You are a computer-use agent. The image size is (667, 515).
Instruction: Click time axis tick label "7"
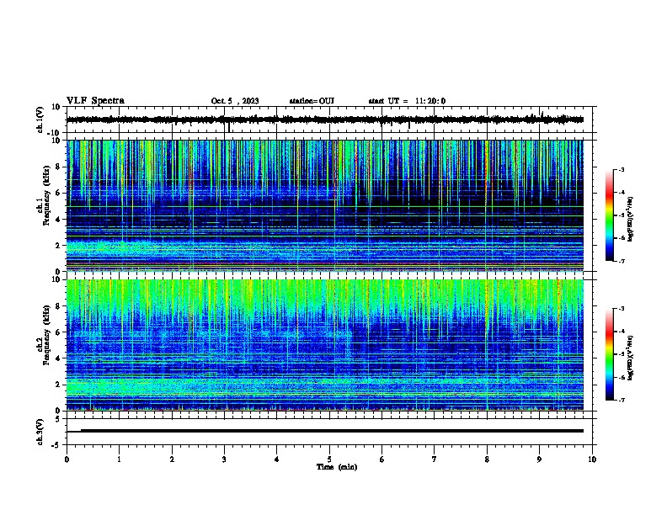pyautogui.click(x=435, y=459)
